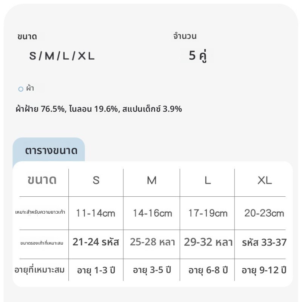This screenshot has height=302, width=302.
Task: Click the อายุ 9-12 ปี age cell
Action: 264,270
